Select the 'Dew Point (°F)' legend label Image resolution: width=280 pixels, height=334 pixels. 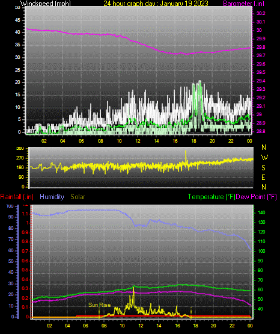[x=257, y=197]
